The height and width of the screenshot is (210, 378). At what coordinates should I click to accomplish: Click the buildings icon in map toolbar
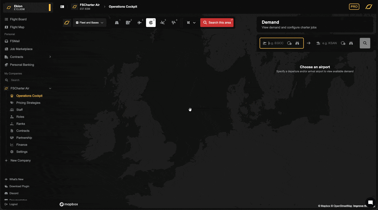pos(128,23)
